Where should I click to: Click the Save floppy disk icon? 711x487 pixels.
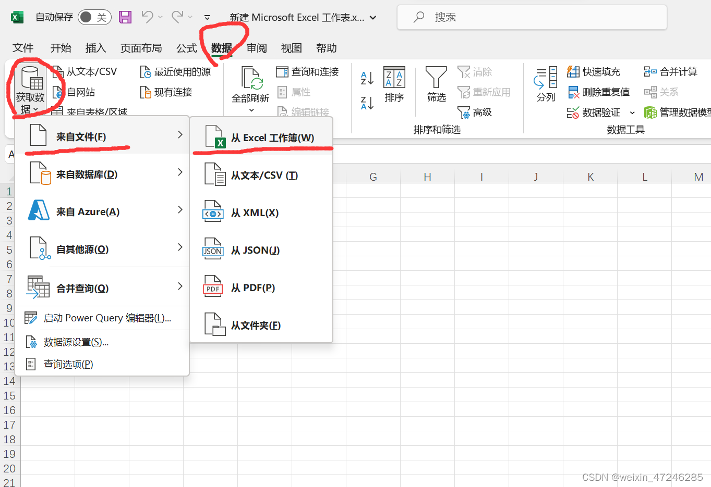[x=125, y=17]
